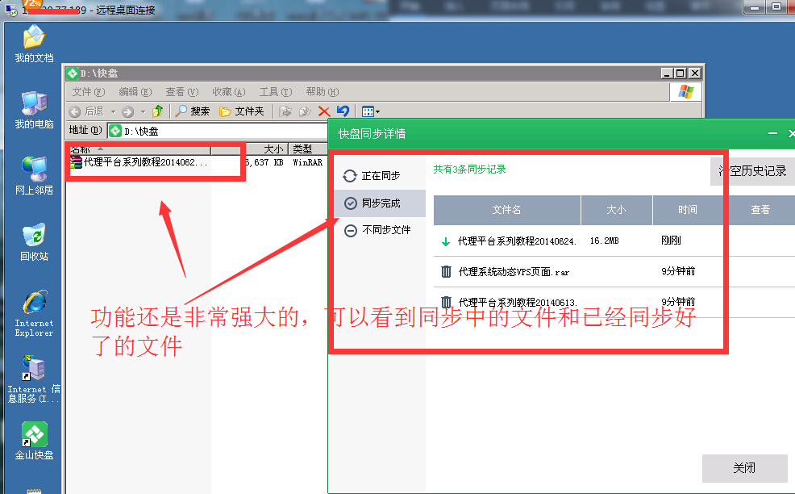Viewport: 795px width, 494px height.
Task: Toggle the 文件夹 folders pane button
Action: click(x=241, y=111)
